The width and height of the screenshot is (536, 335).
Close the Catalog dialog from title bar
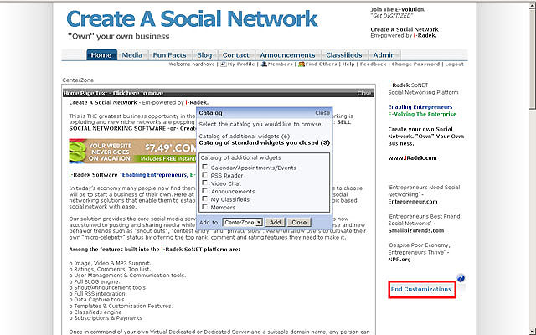322,111
